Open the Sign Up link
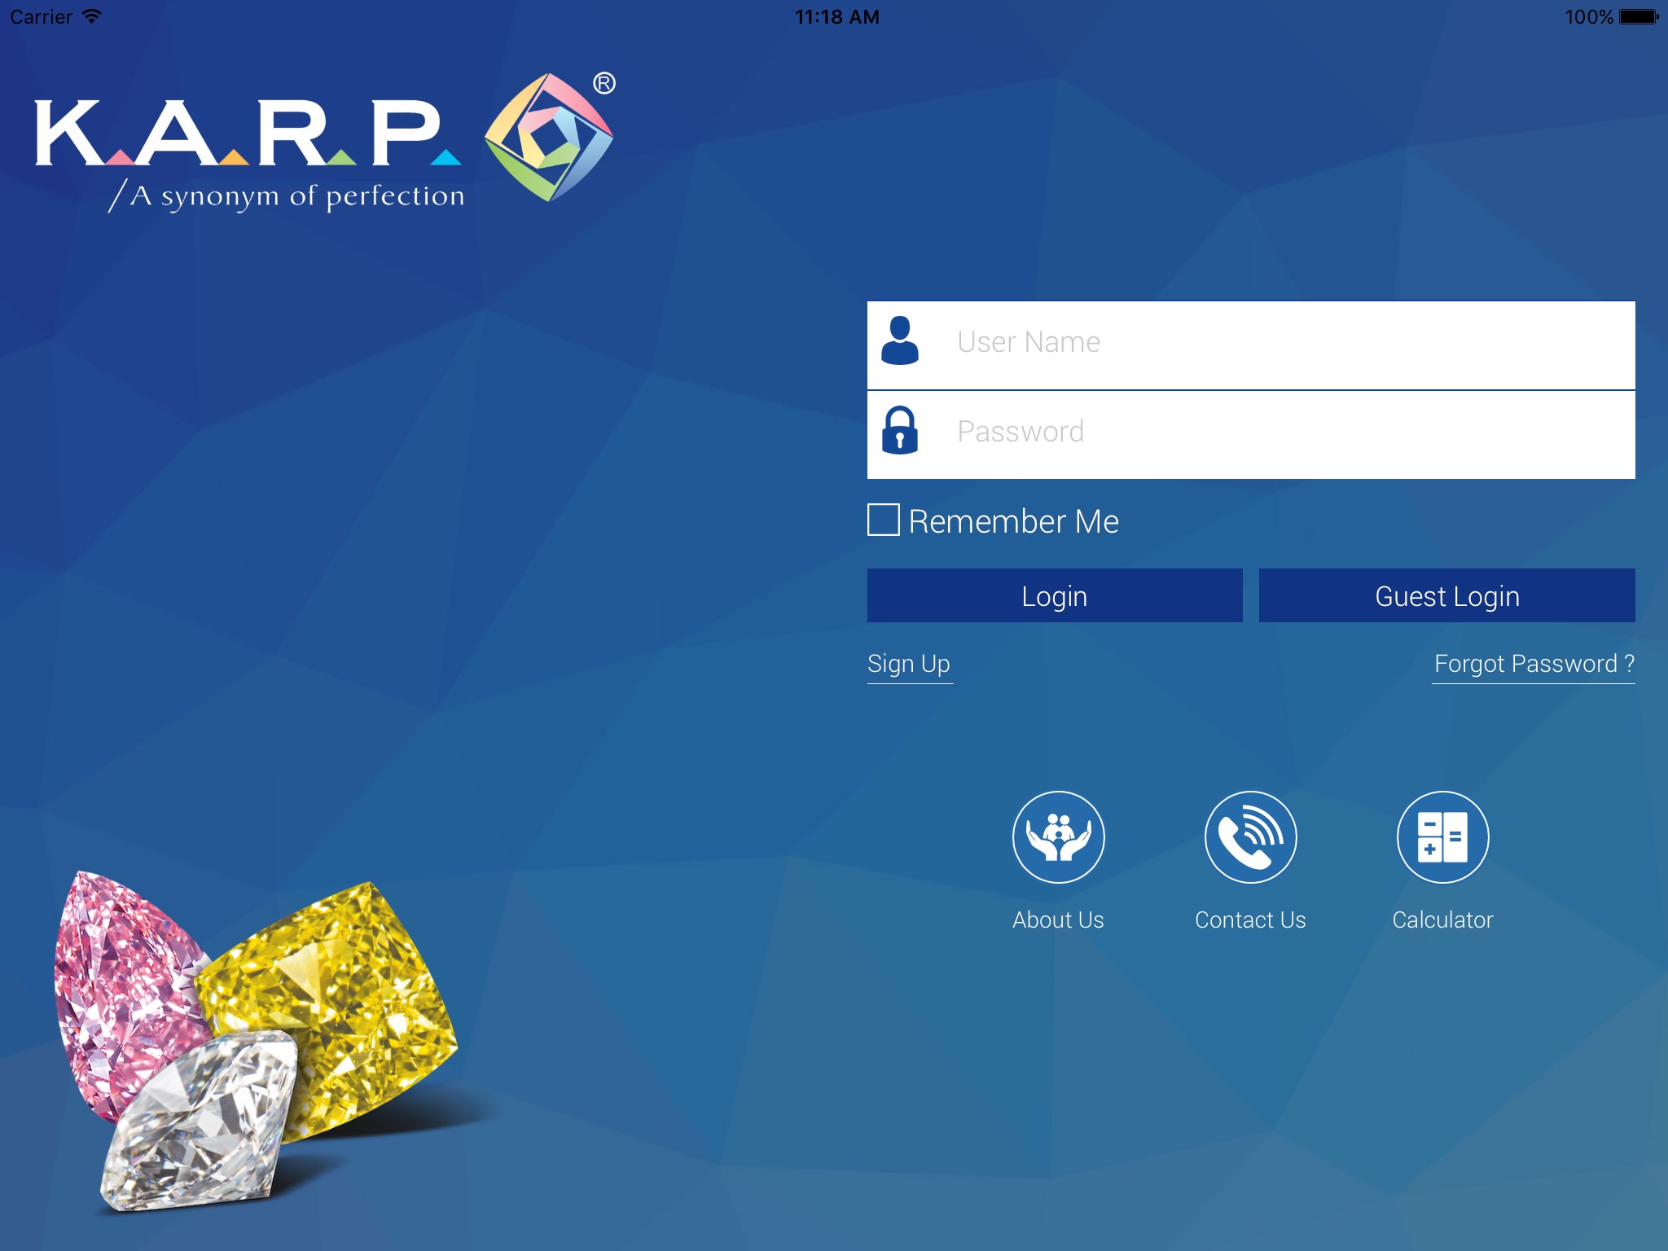The image size is (1668, 1251). click(x=909, y=664)
